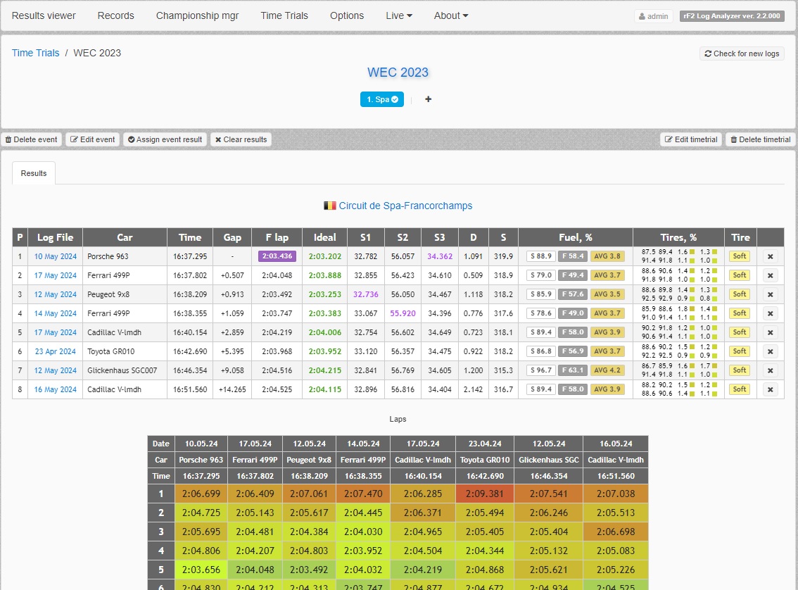The height and width of the screenshot is (590, 798).
Task: Open the admin user badge
Action: tap(654, 16)
